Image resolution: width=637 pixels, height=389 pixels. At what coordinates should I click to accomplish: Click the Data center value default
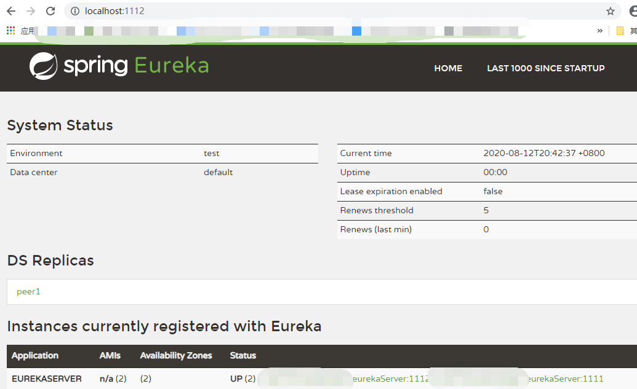coord(218,173)
